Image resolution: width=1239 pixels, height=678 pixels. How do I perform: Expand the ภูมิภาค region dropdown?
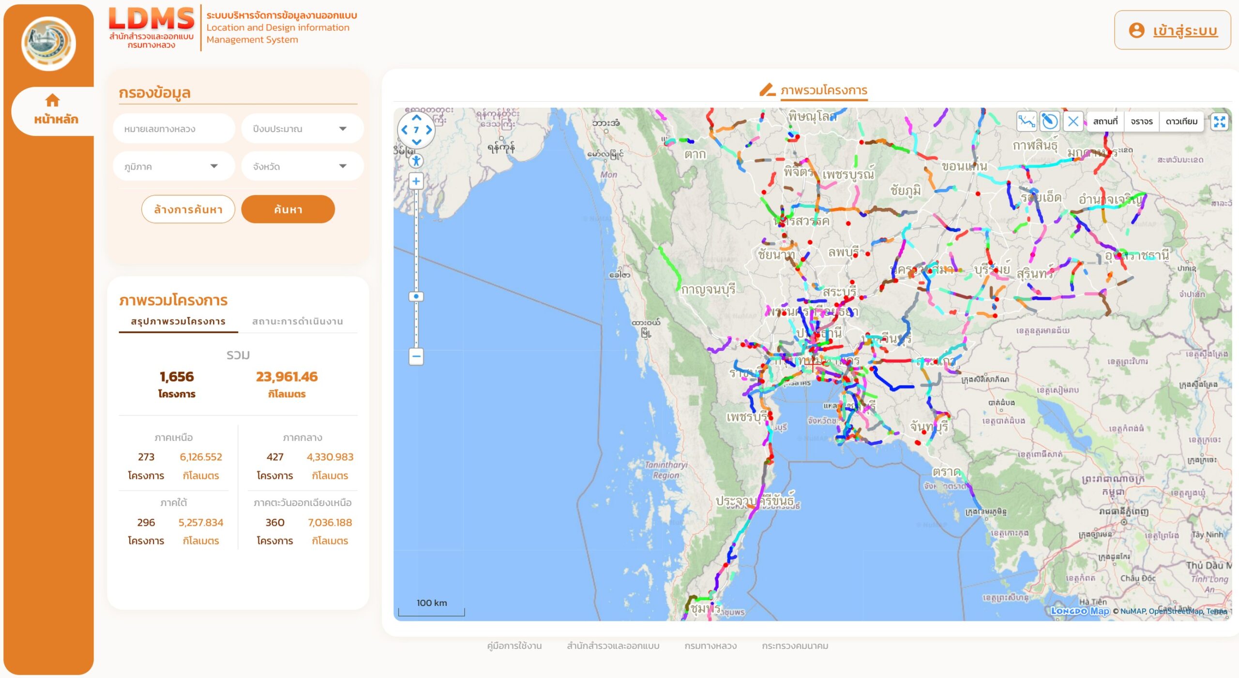click(173, 167)
